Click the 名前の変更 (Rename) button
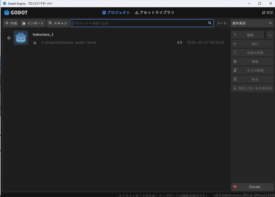275x197 pixels. 252,53
